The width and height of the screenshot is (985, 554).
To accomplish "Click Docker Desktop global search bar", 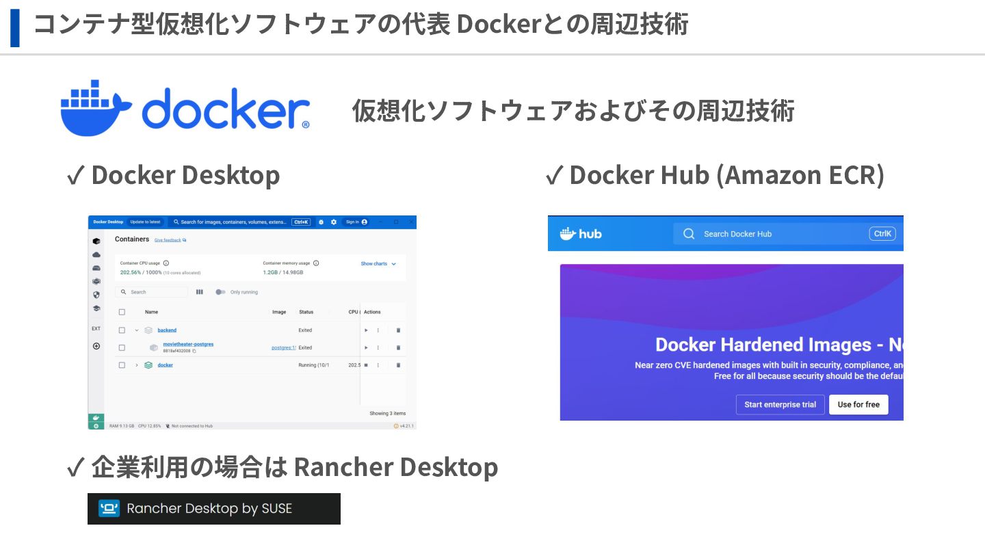I will tap(240, 222).
